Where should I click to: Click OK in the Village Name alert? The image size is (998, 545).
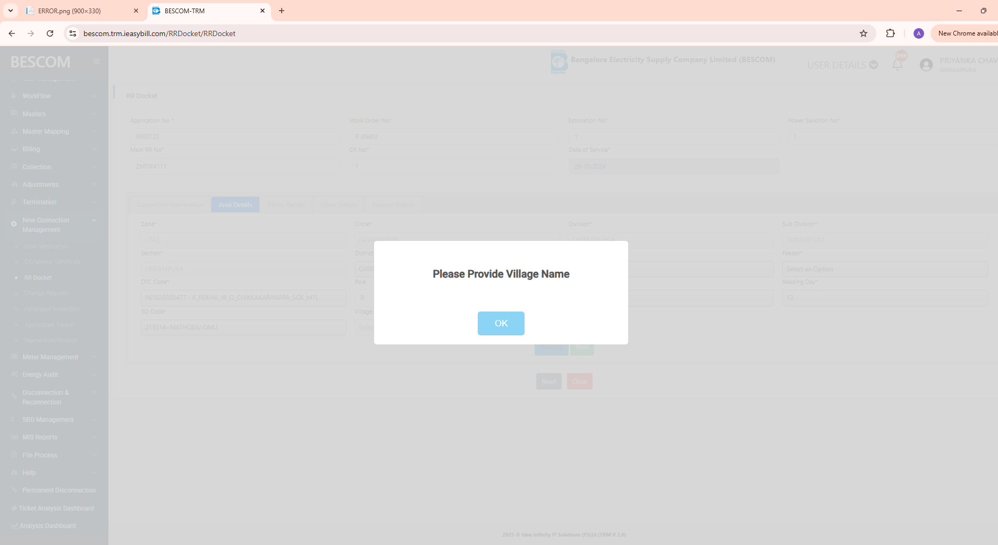pos(501,323)
